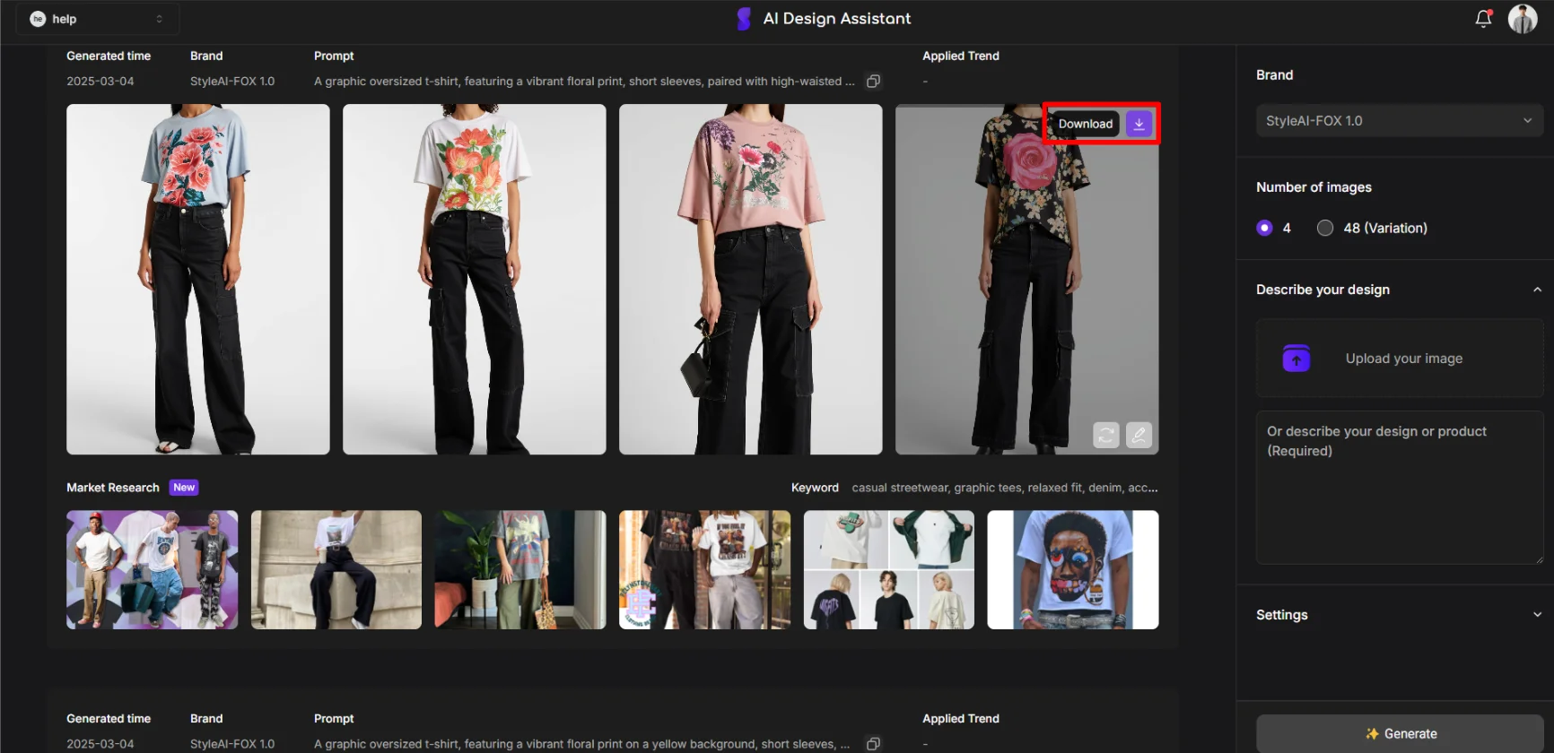
Task: Copy the yellow background prompt with the copy icon
Action: (x=873, y=744)
